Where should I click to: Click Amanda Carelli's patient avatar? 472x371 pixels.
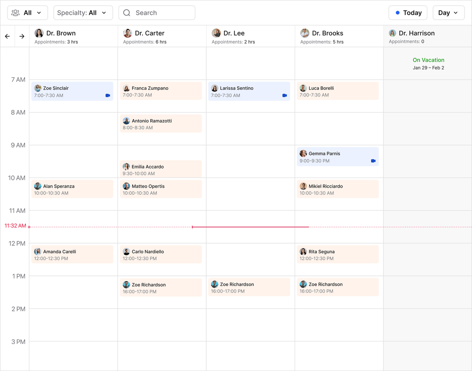tap(38, 251)
